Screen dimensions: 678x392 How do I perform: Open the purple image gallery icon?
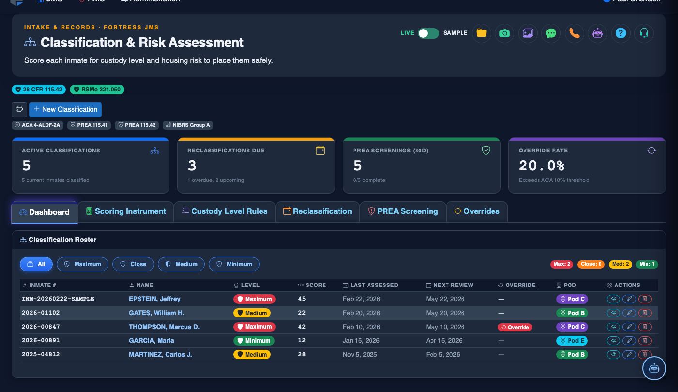click(528, 33)
